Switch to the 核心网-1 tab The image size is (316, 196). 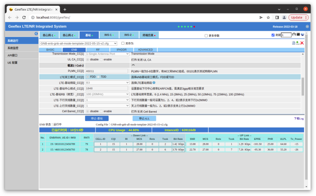(x=49, y=35)
